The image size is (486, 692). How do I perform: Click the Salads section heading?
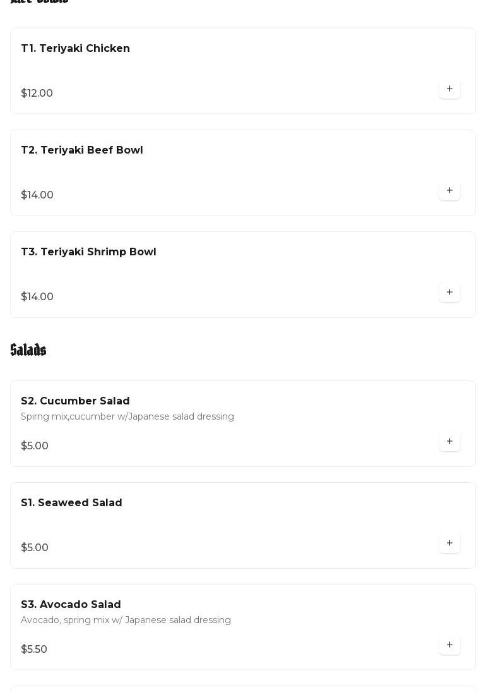click(x=28, y=350)
